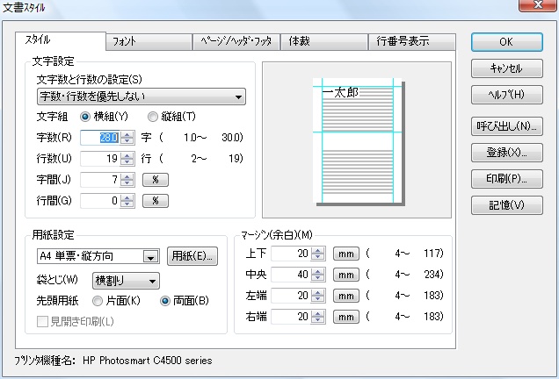Screen dimensions: 559x379
Task: Increase 字数(R) with up spinner arrow
Action: click(x=127, y=134)
